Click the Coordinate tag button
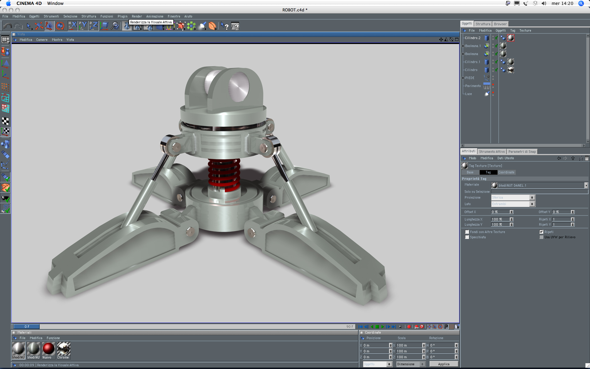 [x=506, y=172]
